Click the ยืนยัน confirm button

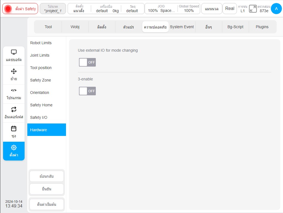click(47, 189)
